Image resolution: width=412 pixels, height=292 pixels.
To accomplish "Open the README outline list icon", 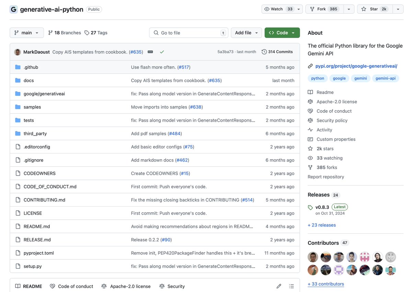I will 291,286.
